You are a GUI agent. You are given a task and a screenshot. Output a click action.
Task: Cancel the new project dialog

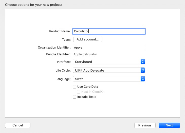tap(18, 125)
